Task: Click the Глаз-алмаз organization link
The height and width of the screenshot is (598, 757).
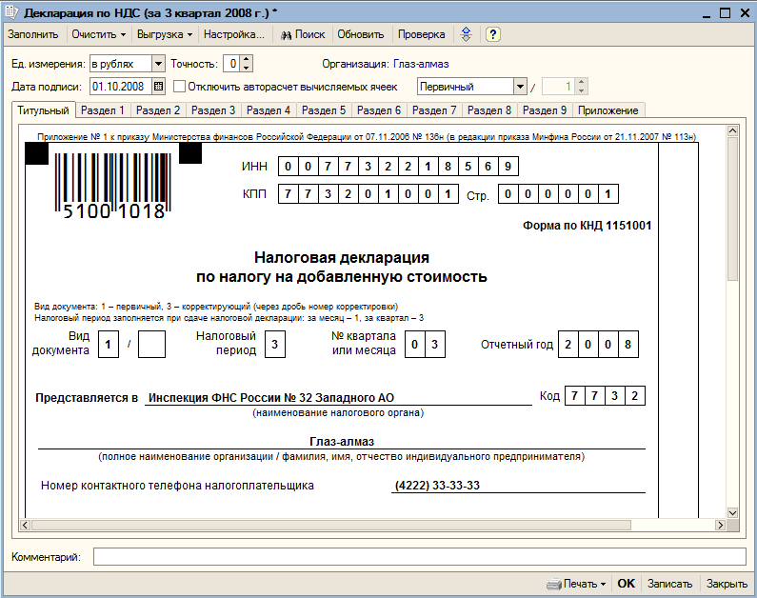Action: tap(421, 64)
